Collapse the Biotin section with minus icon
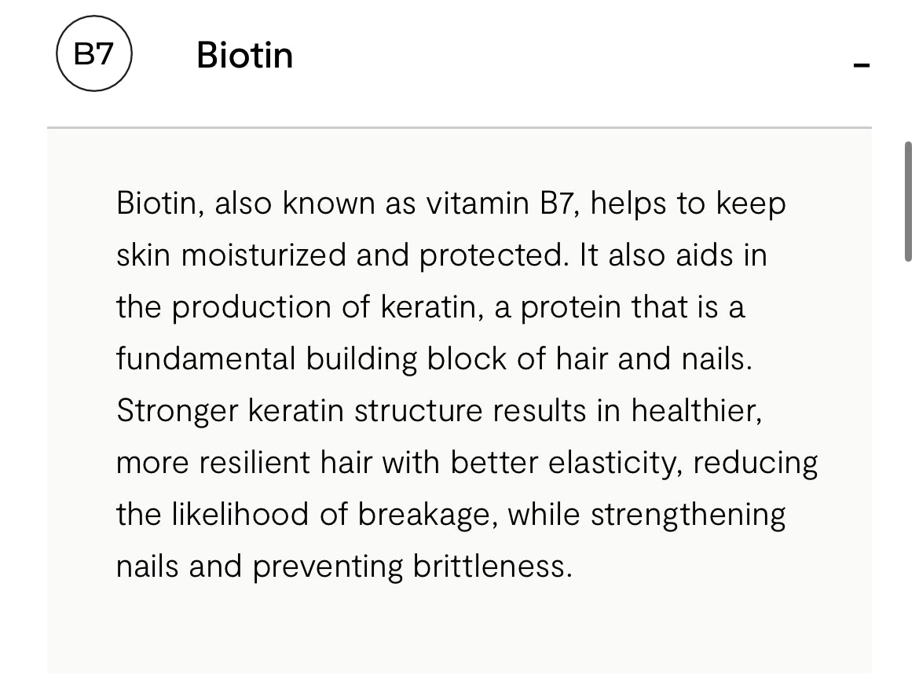The height and width of the screenshot is (675, 919). coord(862,64)
